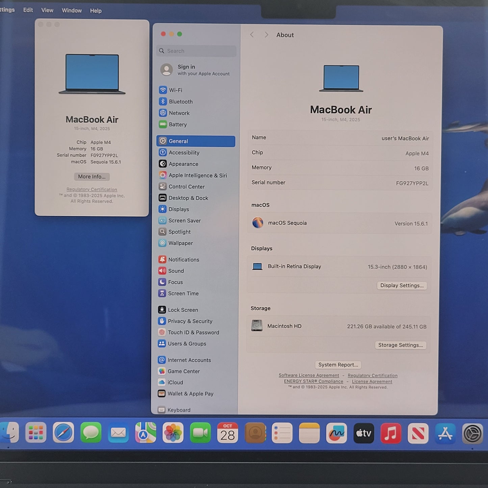Select the Bluetooth sidebar icon
This screenshot has width=488, height=488.
click(x=163, y=101)
